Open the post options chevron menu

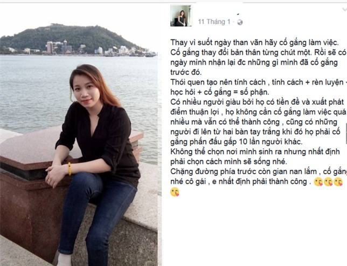pos(345,10)
